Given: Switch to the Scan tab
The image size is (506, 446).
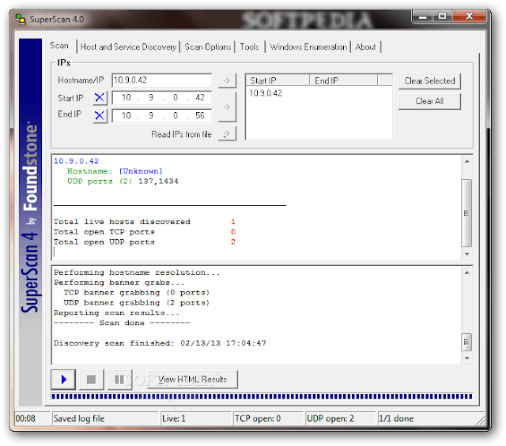Looking at the screenshot, I should [x=59, y=46].
